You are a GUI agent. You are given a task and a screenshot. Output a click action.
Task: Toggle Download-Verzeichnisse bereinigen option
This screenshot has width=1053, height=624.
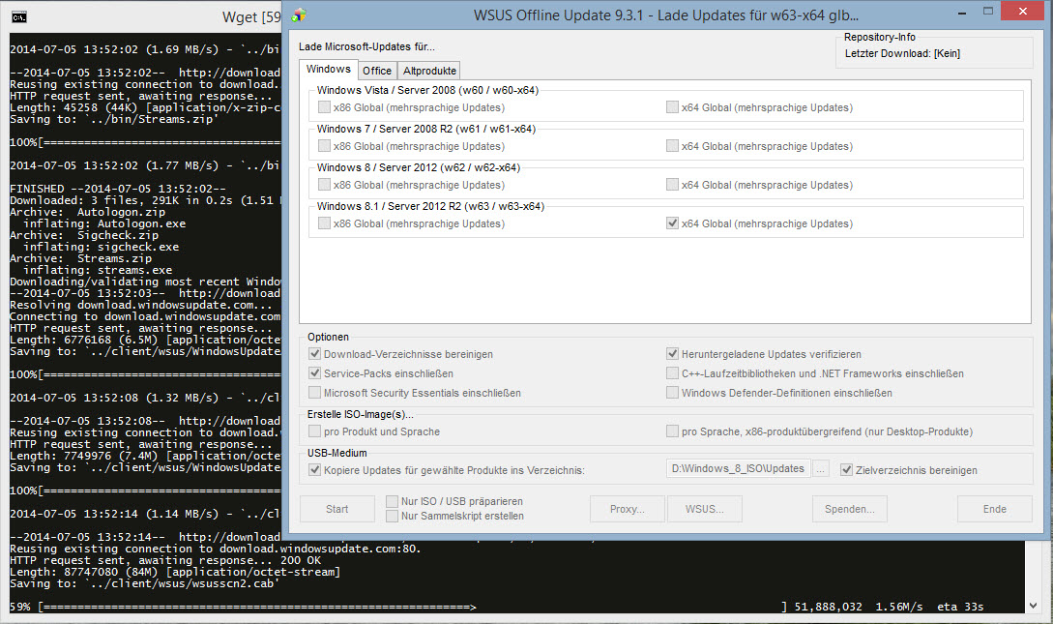pos(314,354)
